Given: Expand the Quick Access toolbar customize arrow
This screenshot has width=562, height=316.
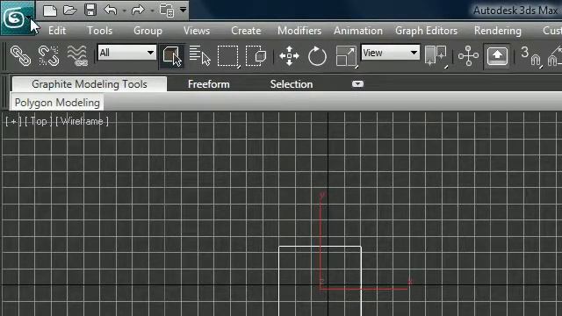Looking at the screenshot, I should point(184,10).
